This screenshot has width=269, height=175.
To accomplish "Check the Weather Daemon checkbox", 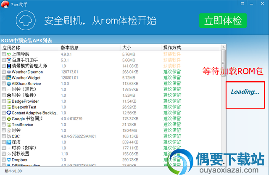I will tap(4, 72).
